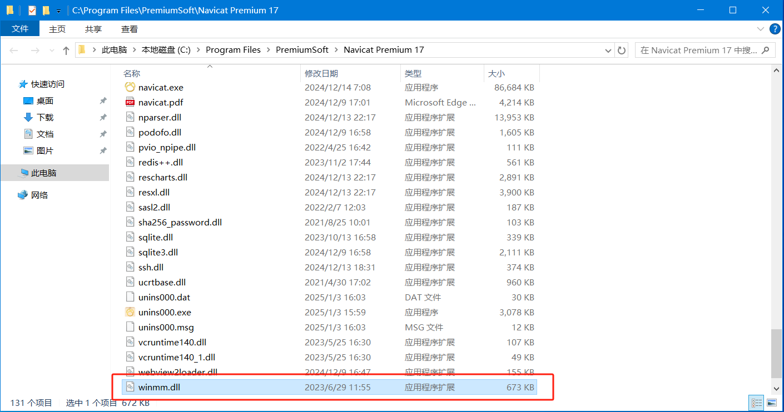Image resolution: width=784 pixels, height=412 pixels.
Task: Sort by 名称 column header
Action: 211,73
